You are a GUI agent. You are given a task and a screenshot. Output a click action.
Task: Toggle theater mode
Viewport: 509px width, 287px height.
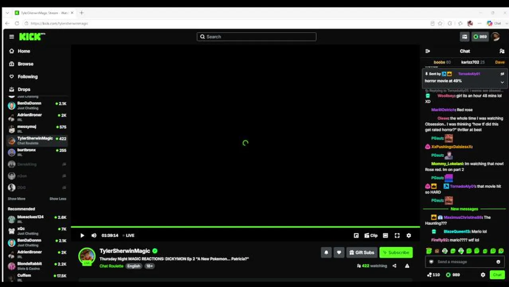(x=385, y=235)
